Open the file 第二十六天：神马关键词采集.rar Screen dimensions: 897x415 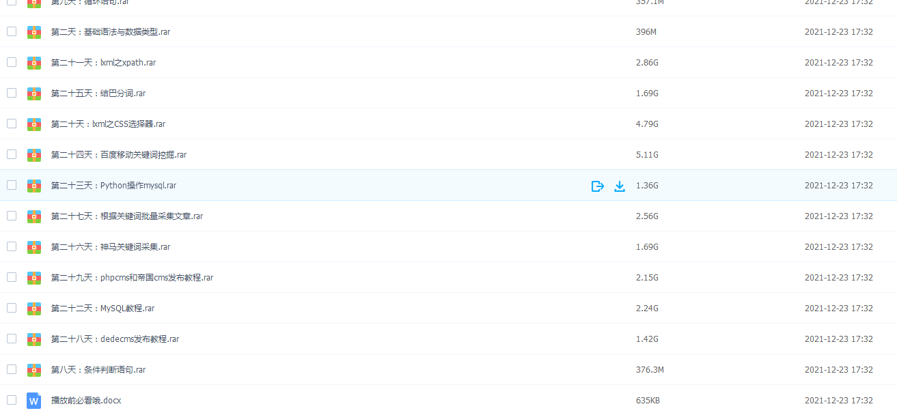111,247
